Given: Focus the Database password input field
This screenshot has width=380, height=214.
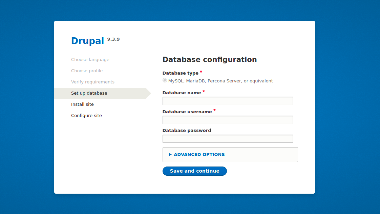Looking at the screenshot, I should point(228,139).
